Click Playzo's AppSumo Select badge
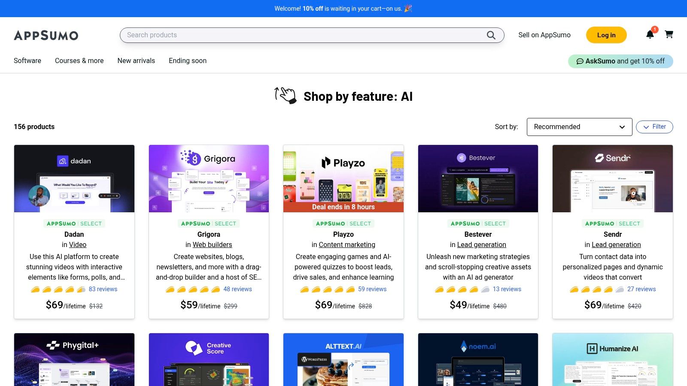This screenshot has width=687, height=386. click(x=343, y=224)
